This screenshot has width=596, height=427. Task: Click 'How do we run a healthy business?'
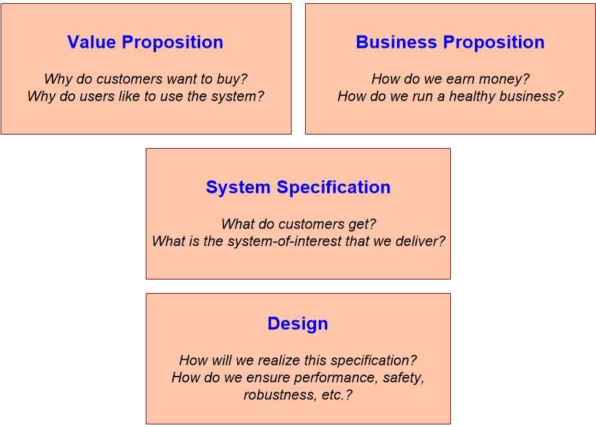tap(450, 96)
